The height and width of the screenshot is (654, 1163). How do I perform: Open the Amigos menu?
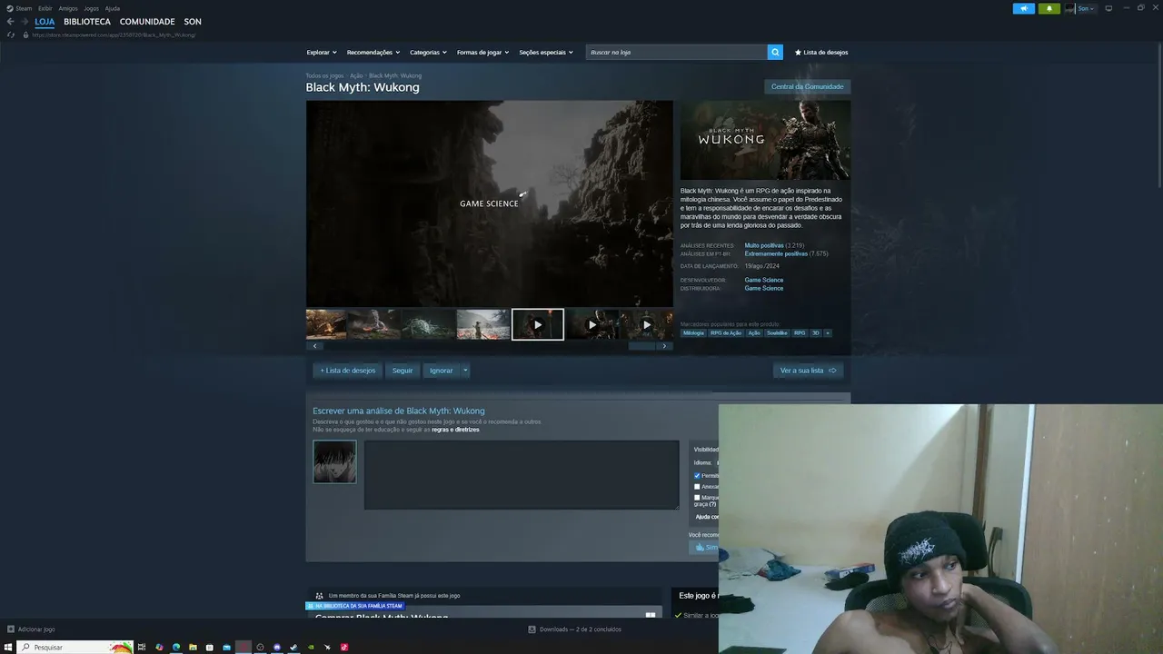coord(68,8)
